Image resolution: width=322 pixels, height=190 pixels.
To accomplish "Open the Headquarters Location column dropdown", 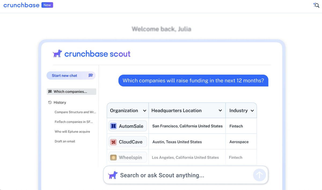I will (220, 111).
